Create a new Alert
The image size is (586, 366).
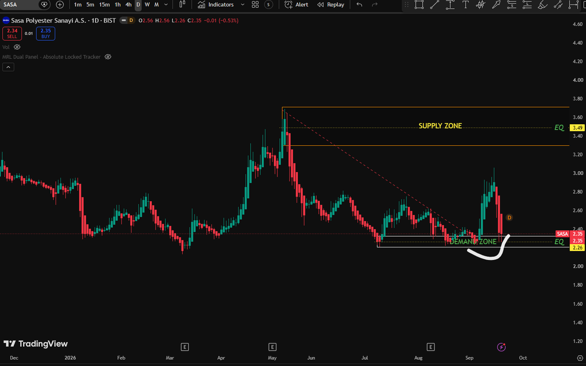296,4
